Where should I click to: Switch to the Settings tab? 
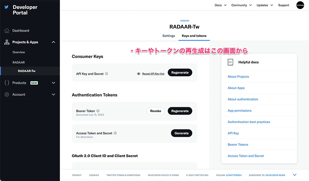click(x=169, y=36)
